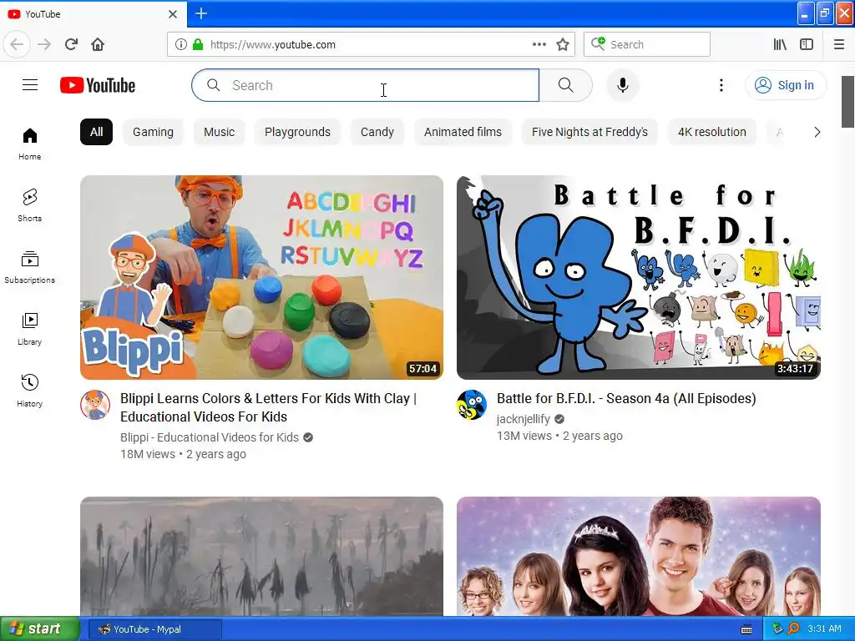Toggle browser sidebar view

pos(807,44)
